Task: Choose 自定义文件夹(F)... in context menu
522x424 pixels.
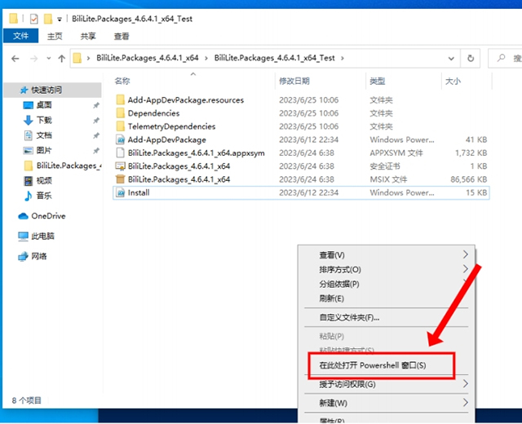Action: tap(386, 317)
